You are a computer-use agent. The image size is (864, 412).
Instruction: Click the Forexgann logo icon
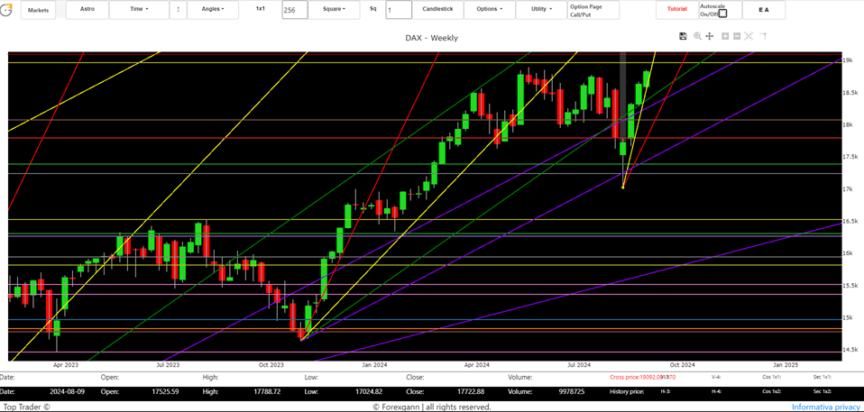click(x=7, y=10)
